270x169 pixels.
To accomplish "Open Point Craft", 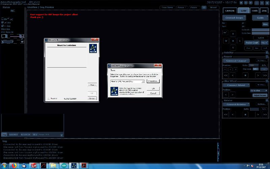I will (252, 43).
